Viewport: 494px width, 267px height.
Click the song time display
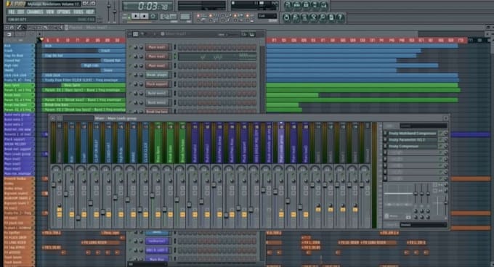click(x=147, y=6)
